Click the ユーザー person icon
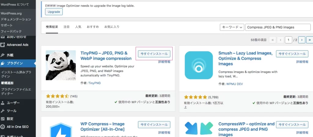Viewport: 313px width, 137px height. tap(2, 103)
